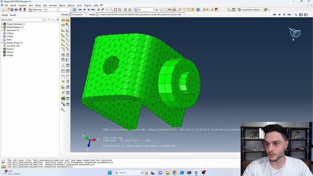Click the Auto-Fit View icon
313x176 pixels.
pos(115,10)
